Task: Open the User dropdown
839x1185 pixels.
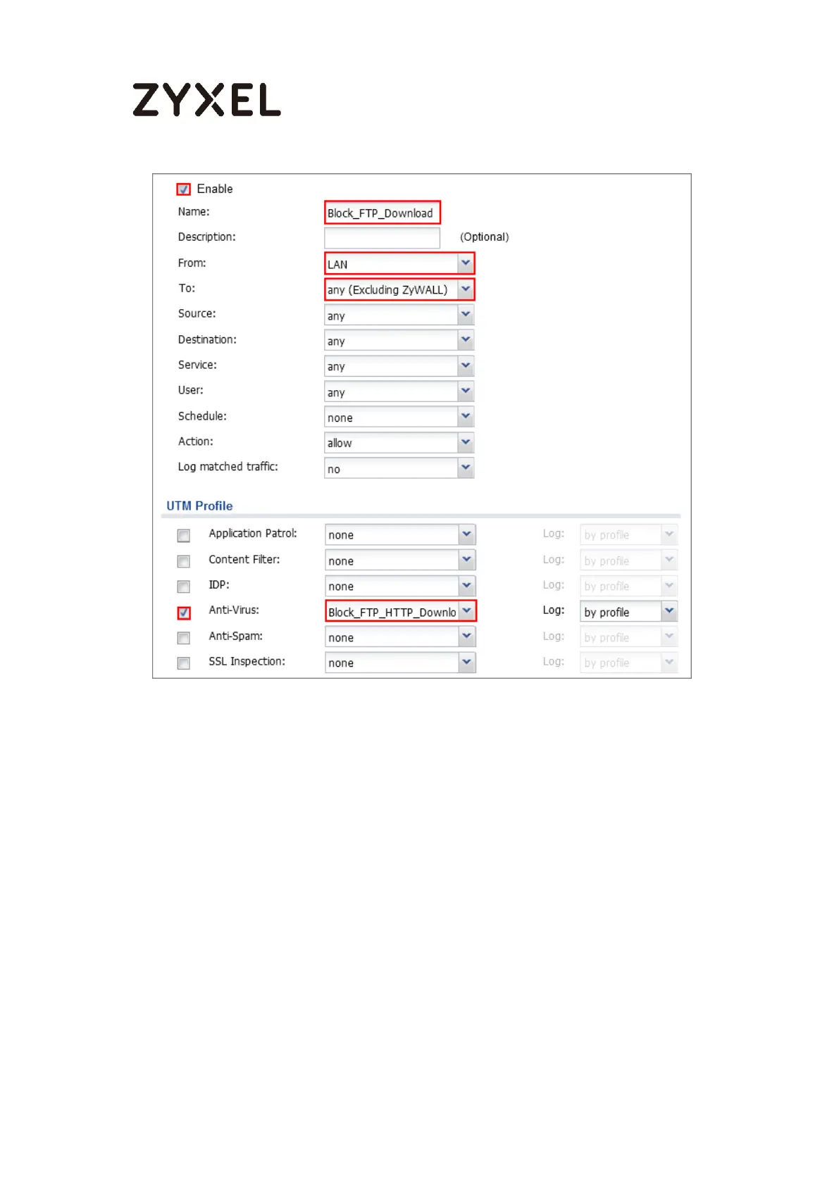Action: [399, 391]
